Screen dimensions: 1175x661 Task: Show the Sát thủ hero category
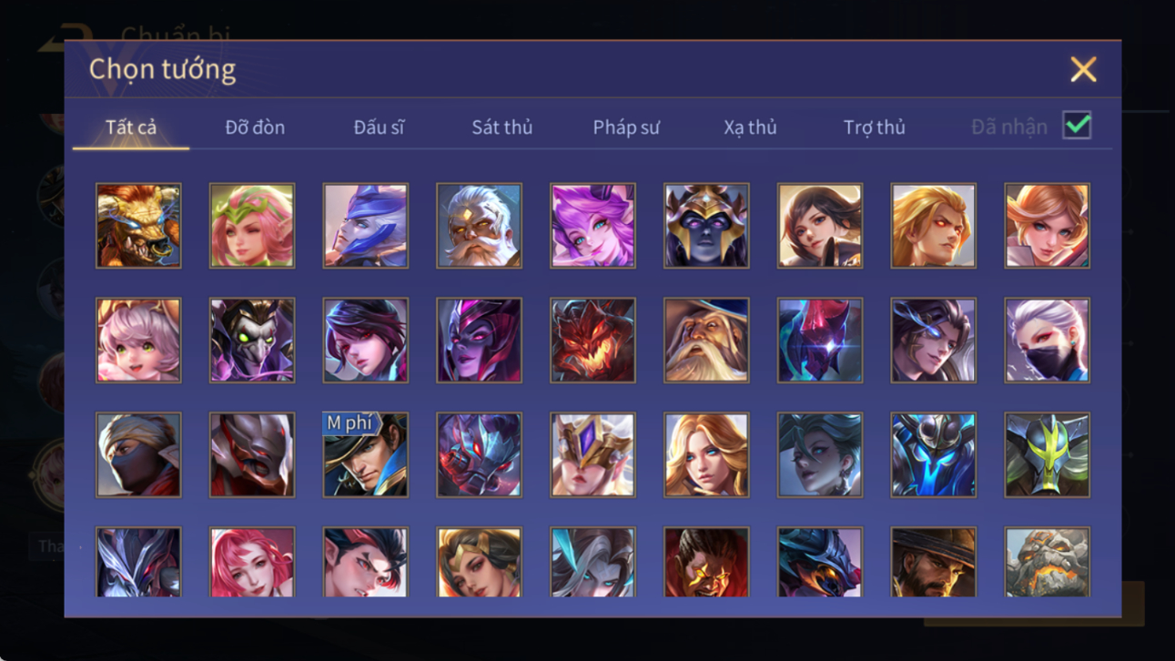501,127
